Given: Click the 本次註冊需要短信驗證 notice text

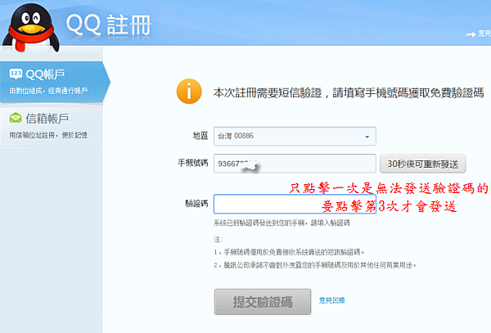Looking at the screenshot, I should coord(349,93).
